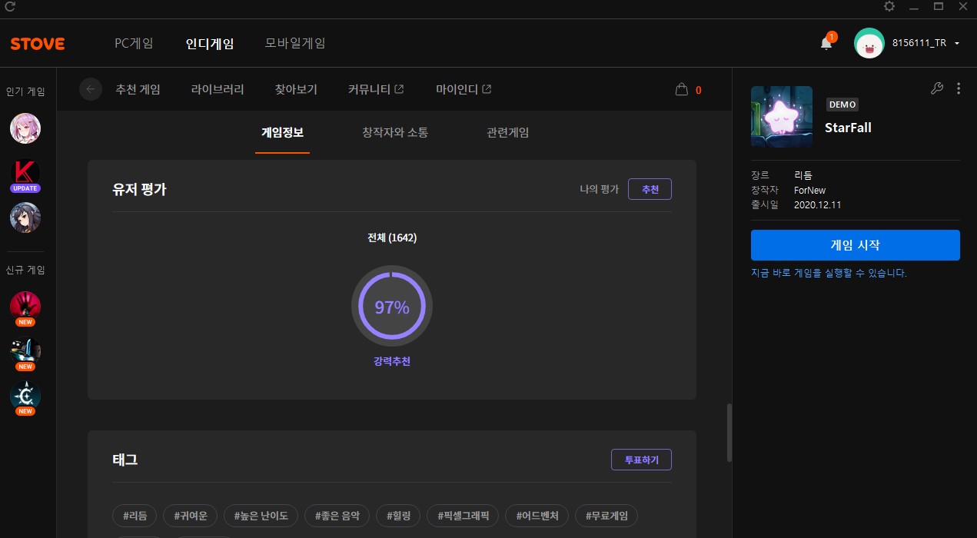Switch to the 창작자와 소통 tab
This screenshot has height=538, width=977.
tap(395, 132)
